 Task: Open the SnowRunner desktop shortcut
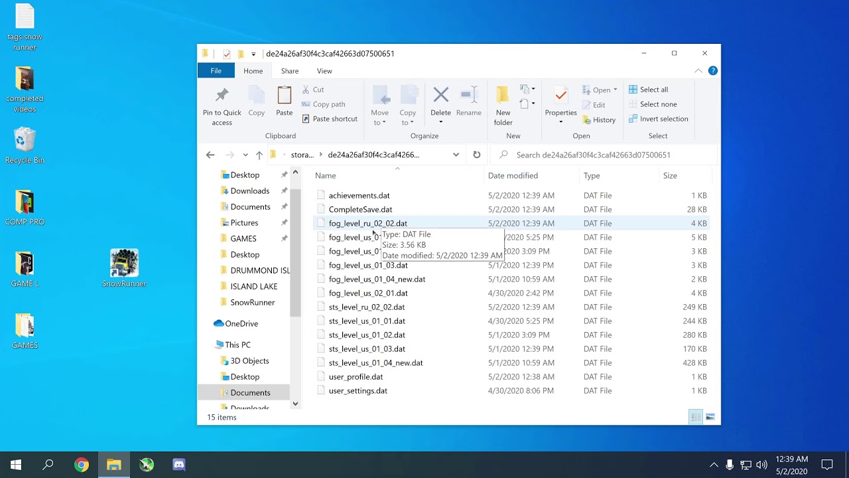[124, 268]
